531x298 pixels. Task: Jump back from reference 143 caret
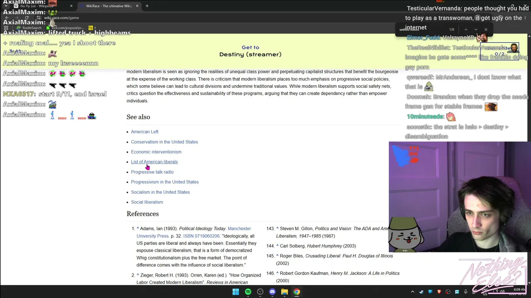278,228
